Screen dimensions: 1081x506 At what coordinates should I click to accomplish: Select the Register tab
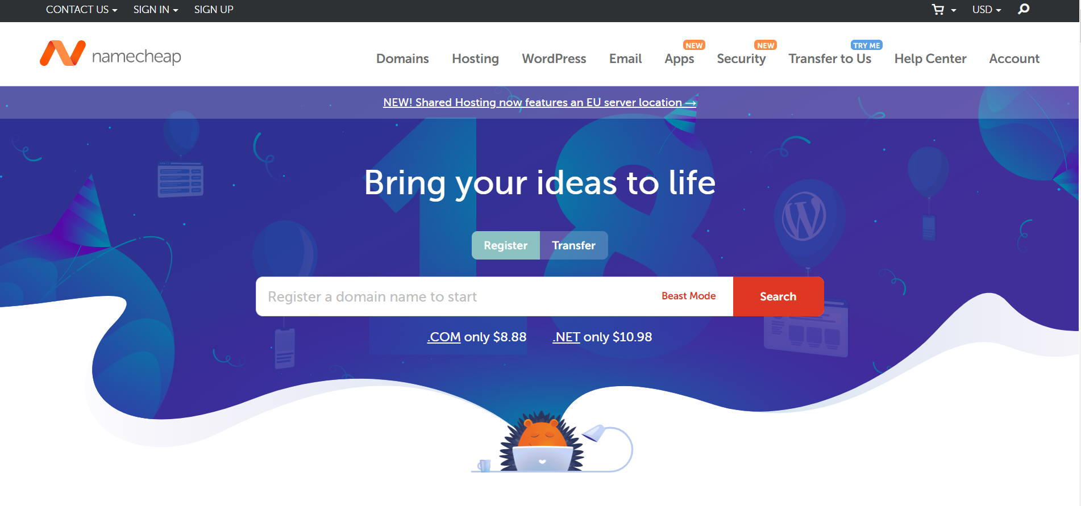pyautogui.click(x=506, y=245)
